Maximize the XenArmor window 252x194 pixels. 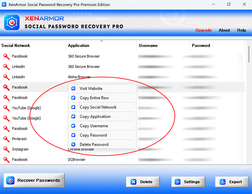click(229, 4)
